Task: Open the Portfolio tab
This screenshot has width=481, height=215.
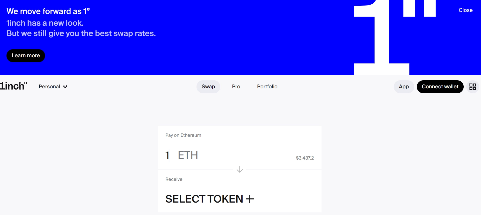Action: (267, 87)
